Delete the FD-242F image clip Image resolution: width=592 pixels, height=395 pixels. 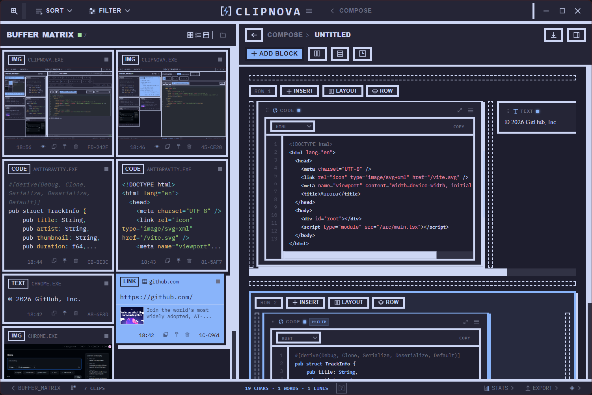pos(76,147)
